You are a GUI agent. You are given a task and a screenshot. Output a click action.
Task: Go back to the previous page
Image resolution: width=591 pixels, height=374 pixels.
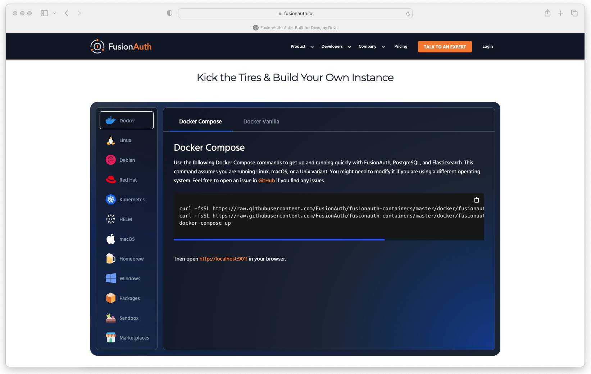[67, 13]
